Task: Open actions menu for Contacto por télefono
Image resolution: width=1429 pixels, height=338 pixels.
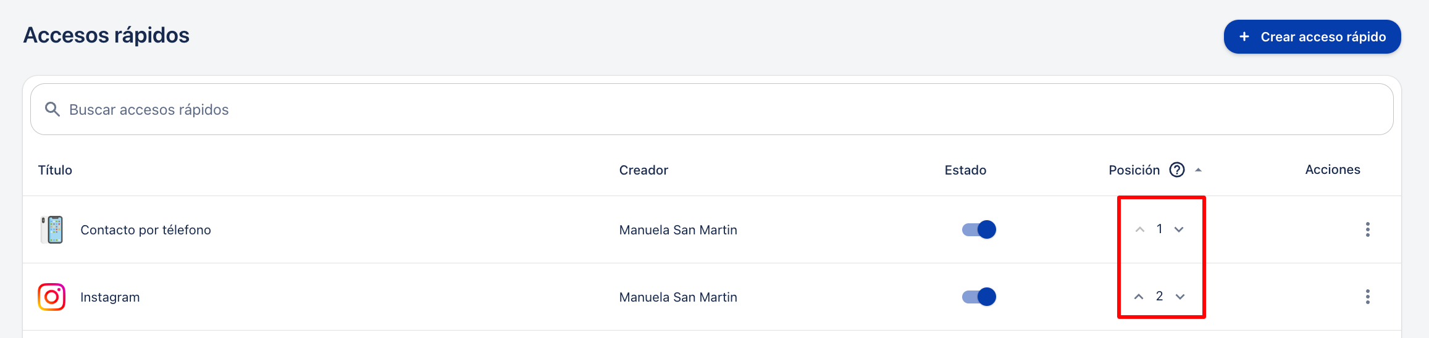Action: coord(1367,229)
